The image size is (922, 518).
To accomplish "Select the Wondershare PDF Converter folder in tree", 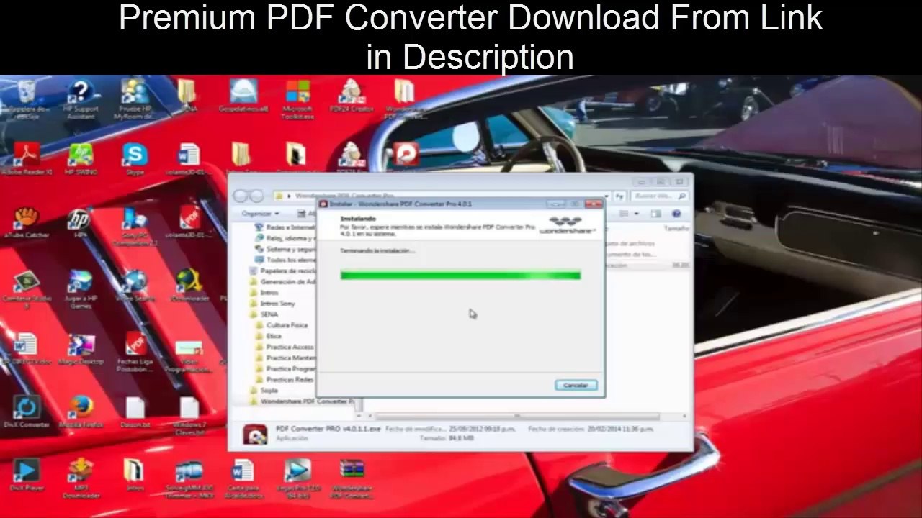I will (303, 401).
